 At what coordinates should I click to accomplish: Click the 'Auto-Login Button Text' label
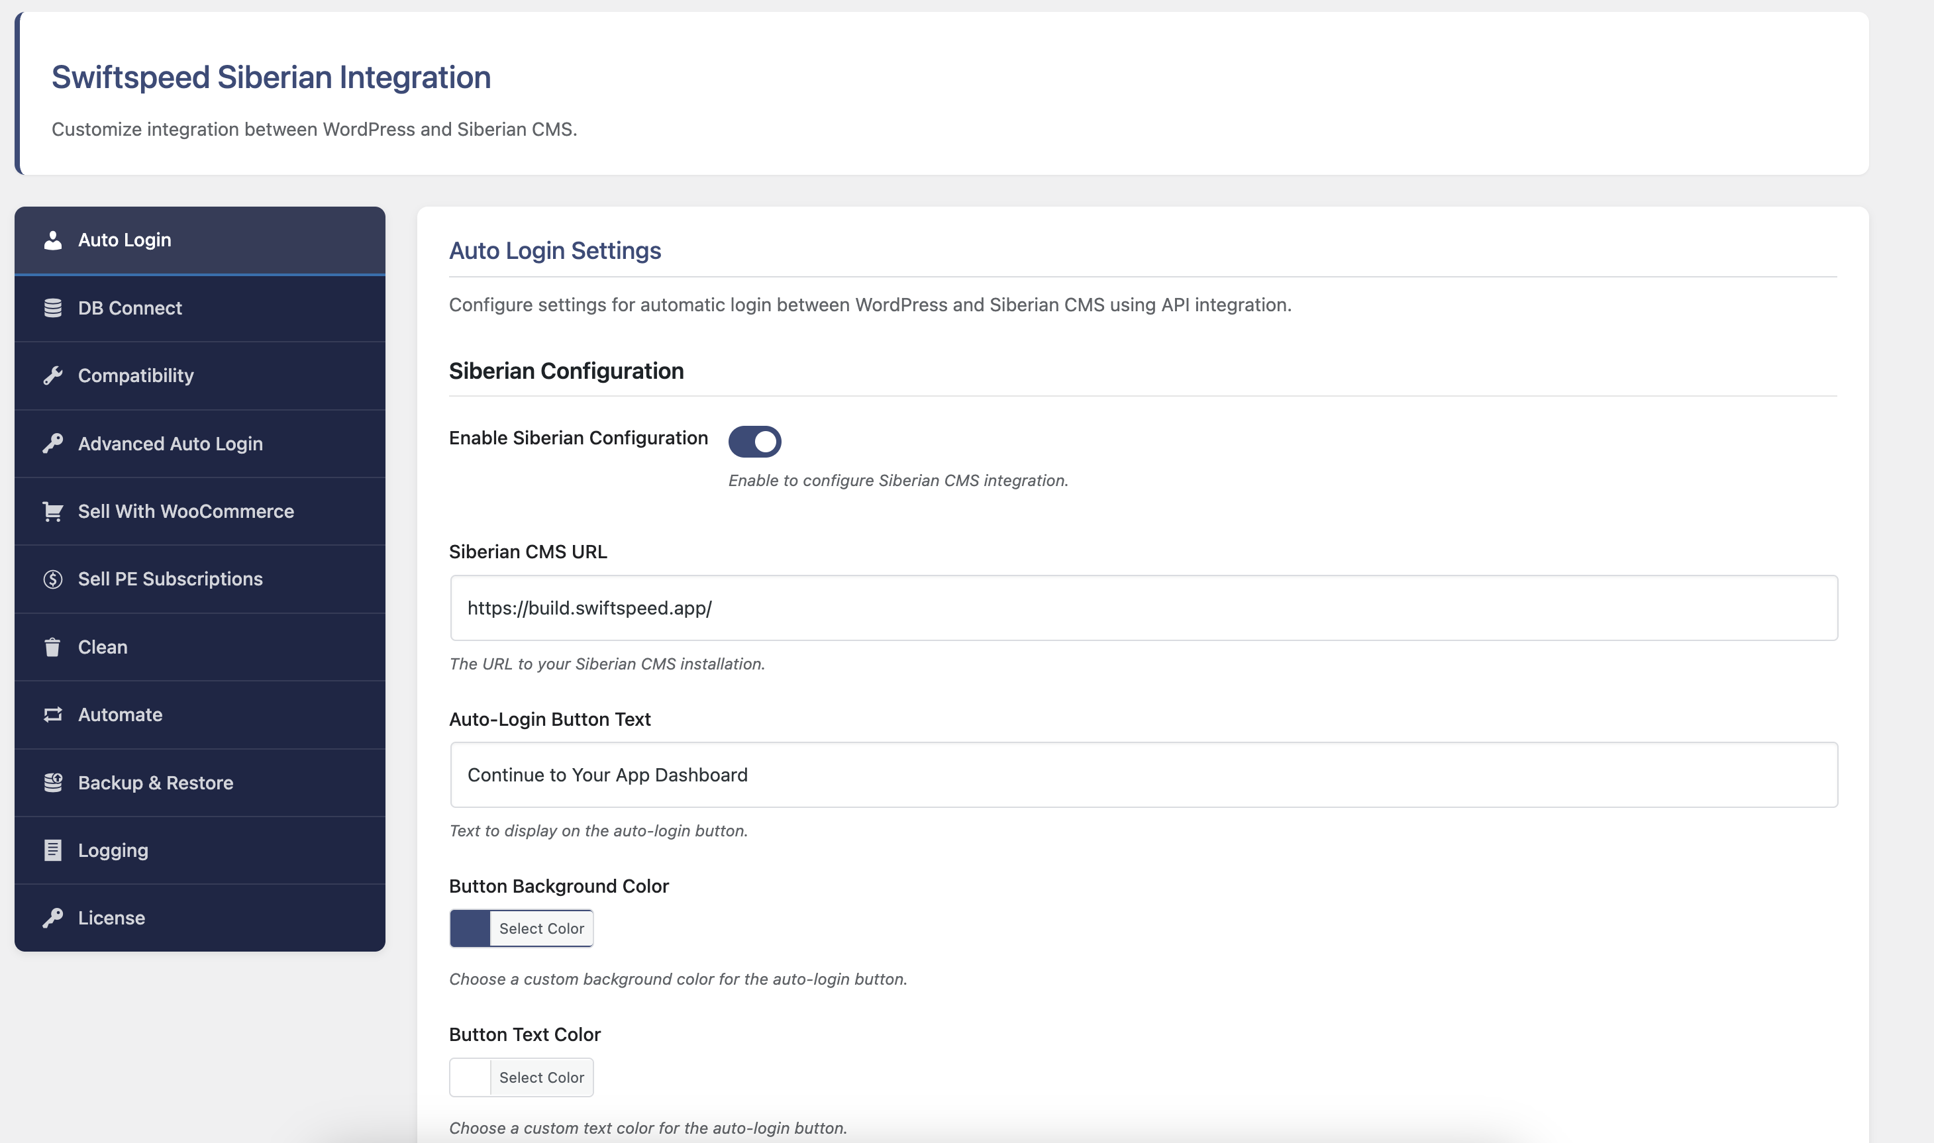[550, 719]
